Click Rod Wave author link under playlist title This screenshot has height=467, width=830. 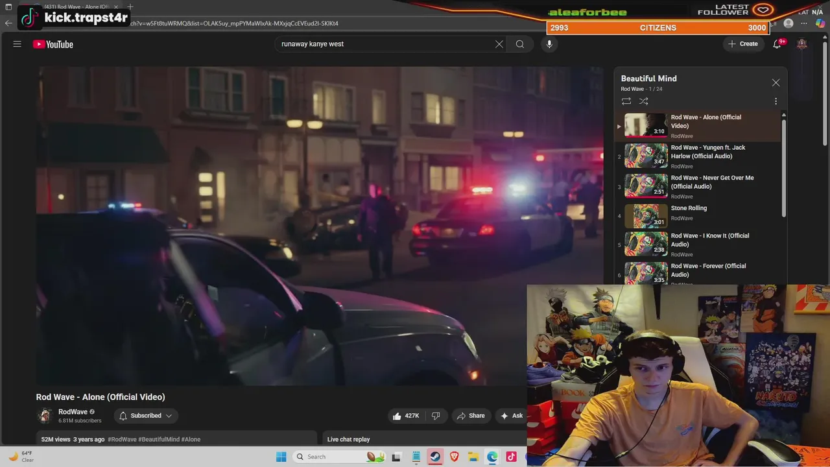point(632,89)
